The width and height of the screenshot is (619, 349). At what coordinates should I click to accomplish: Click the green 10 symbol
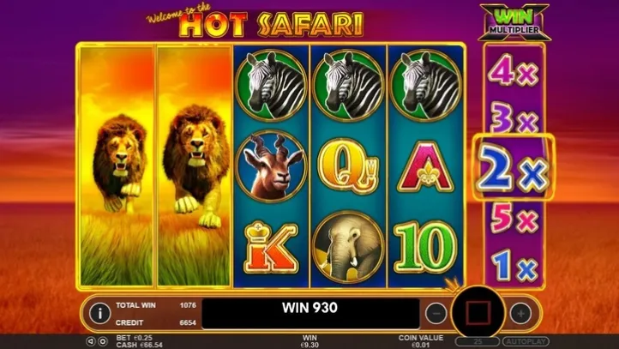[x=425, y=248]
